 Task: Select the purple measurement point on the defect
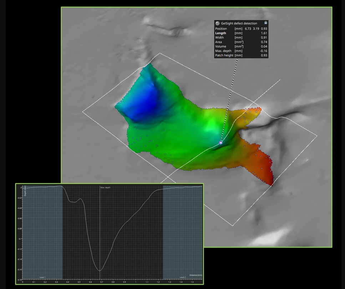pos(221,143)
